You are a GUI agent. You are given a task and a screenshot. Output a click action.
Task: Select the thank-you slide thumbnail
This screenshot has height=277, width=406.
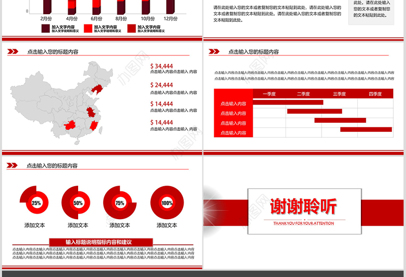click(303, 212)
